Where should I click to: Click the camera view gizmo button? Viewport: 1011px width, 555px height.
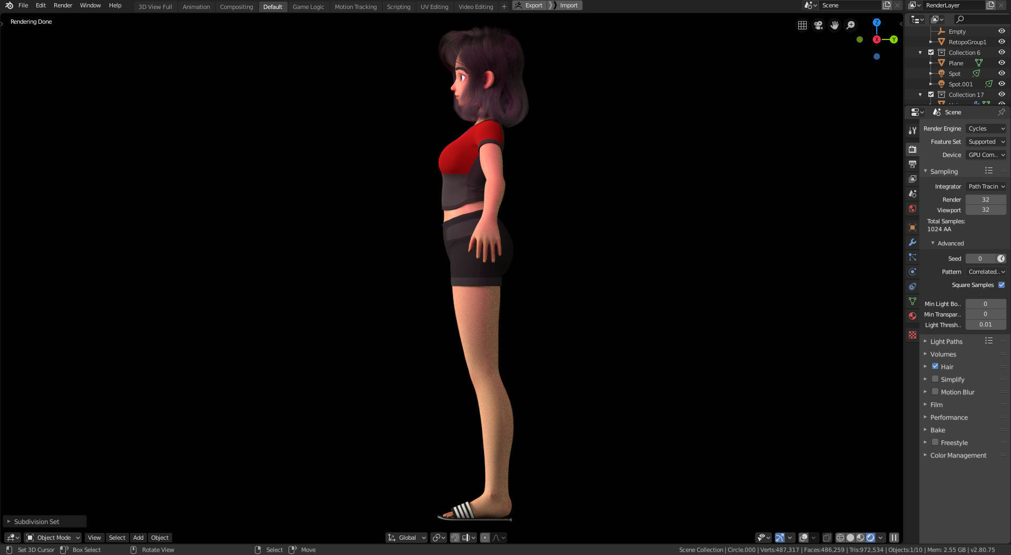(818, 25)
